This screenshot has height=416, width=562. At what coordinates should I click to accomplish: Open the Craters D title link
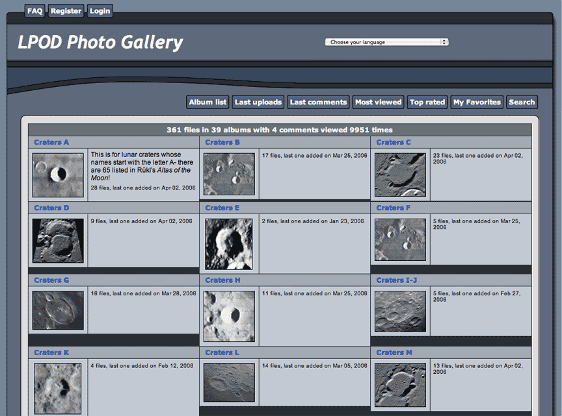[51, 208]
